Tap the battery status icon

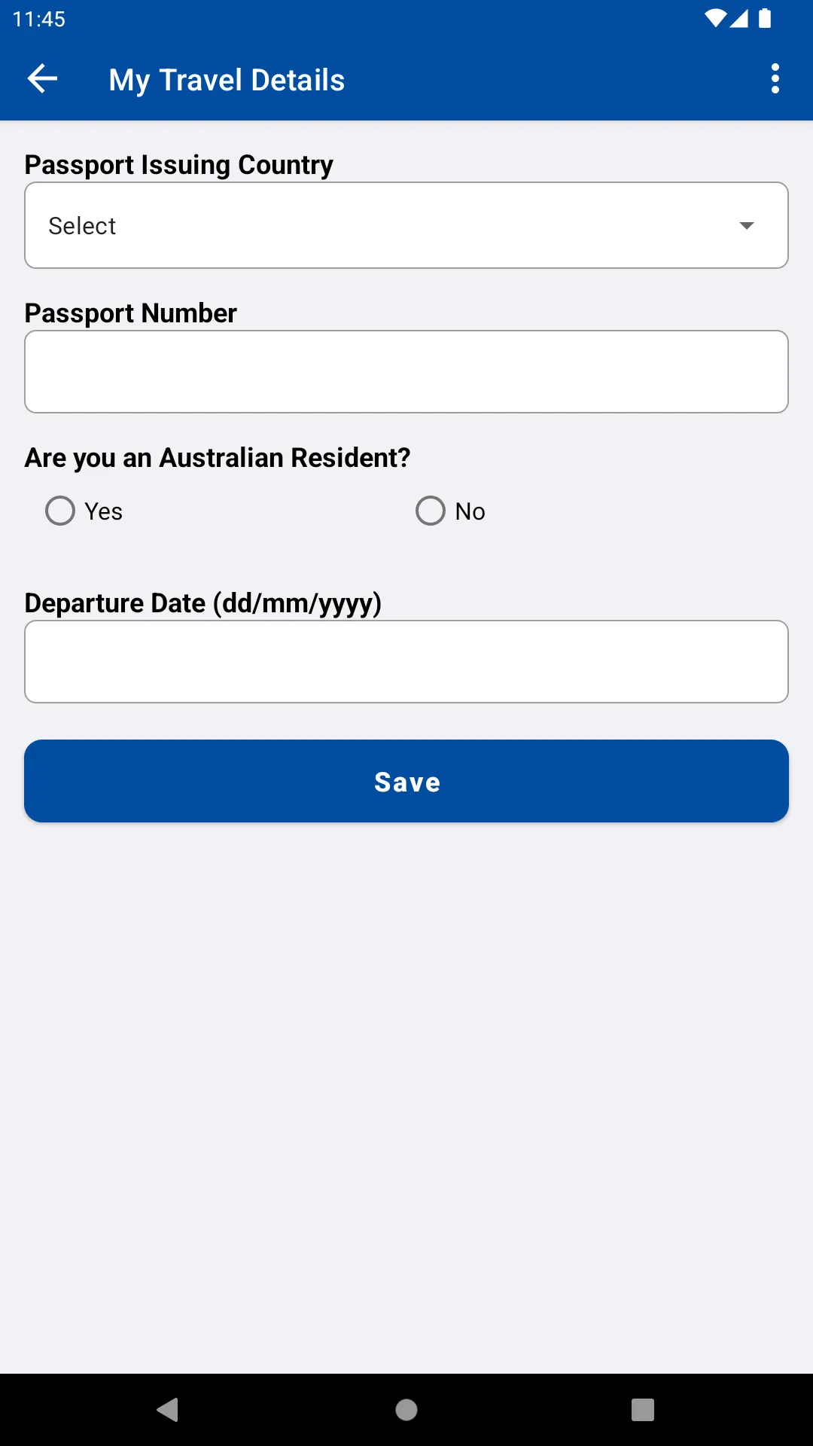click(x=765, y=18)
